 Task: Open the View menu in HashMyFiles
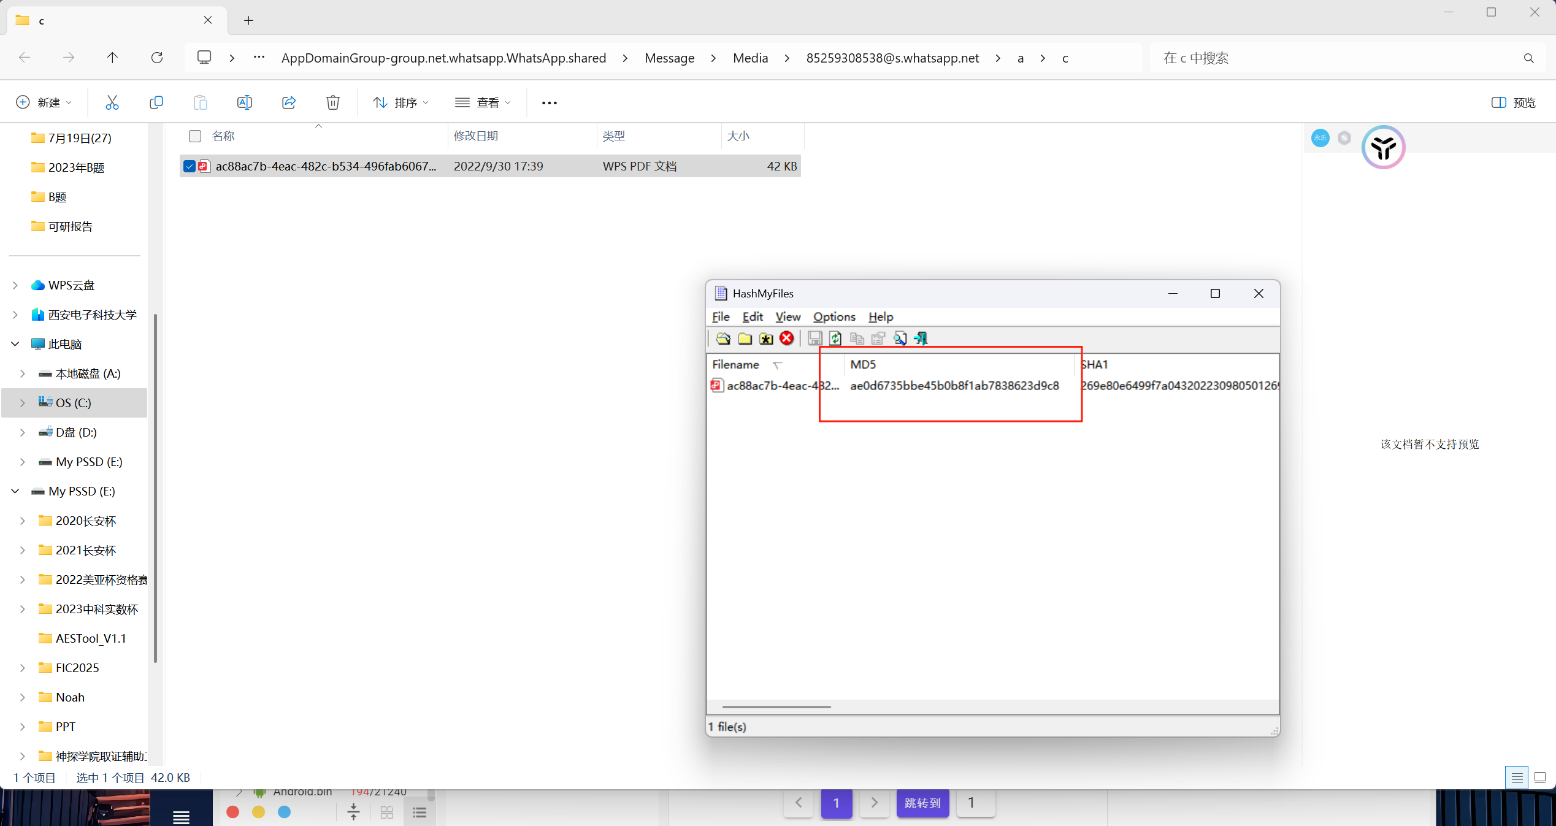[788, 317]
